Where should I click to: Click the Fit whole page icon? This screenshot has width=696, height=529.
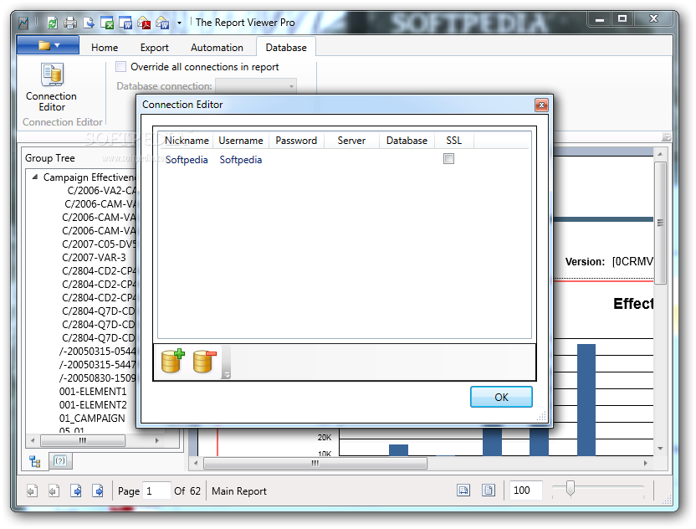[x=489, y=490]
